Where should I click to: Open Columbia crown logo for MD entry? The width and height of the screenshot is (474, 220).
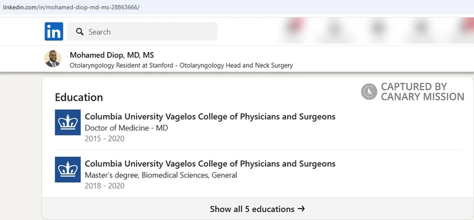coord(68,122)
